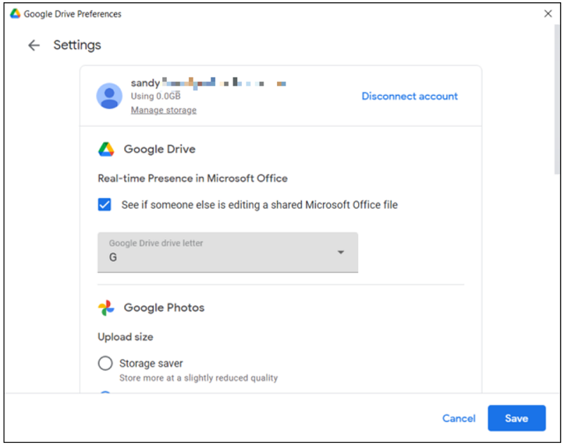
Task: Uncheck the shared Microsoft Office file checkbox
Action: tap(104, 204)
